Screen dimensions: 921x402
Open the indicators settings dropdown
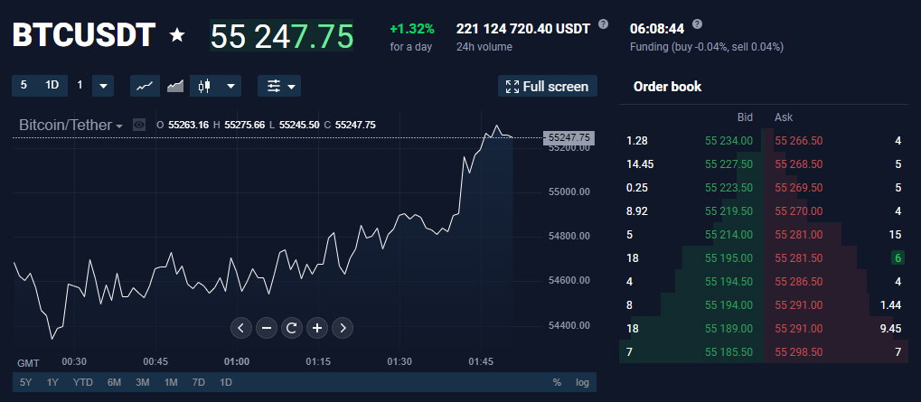tap(279, 86)
